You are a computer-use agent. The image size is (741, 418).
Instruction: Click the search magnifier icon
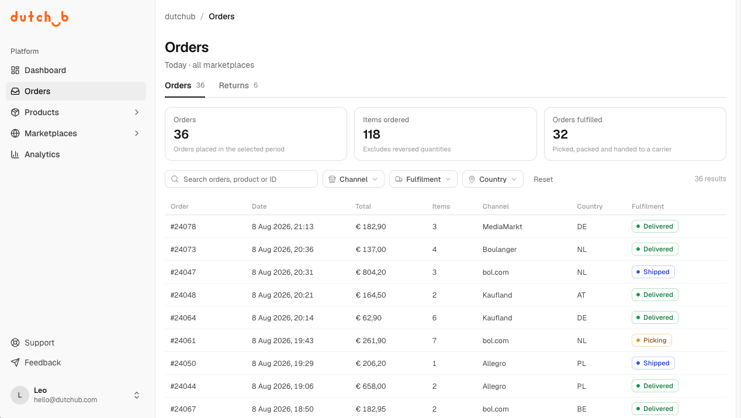click(x=175, y=179)
